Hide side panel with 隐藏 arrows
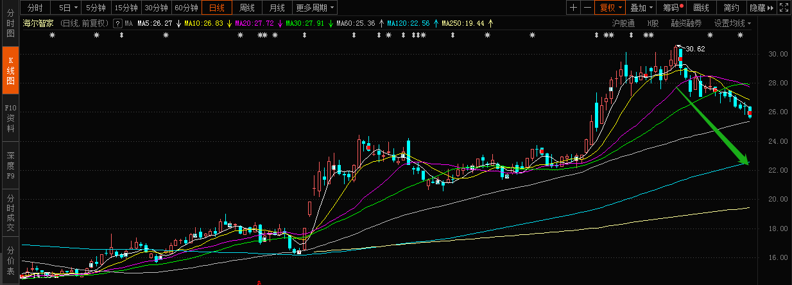Image resolution: width=792 pixels, height=285 pixels. click(x=761, y=8)
